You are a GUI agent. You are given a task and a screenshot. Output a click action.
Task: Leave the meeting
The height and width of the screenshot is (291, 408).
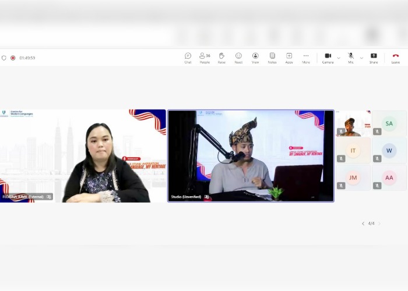pos(396,56)
